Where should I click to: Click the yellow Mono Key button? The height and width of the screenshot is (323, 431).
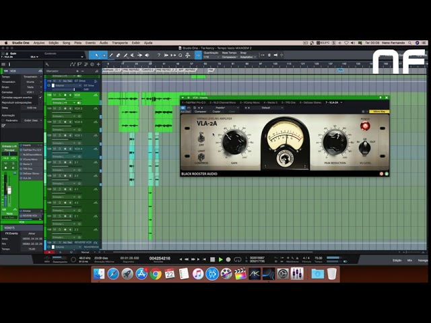pos(379,112)
